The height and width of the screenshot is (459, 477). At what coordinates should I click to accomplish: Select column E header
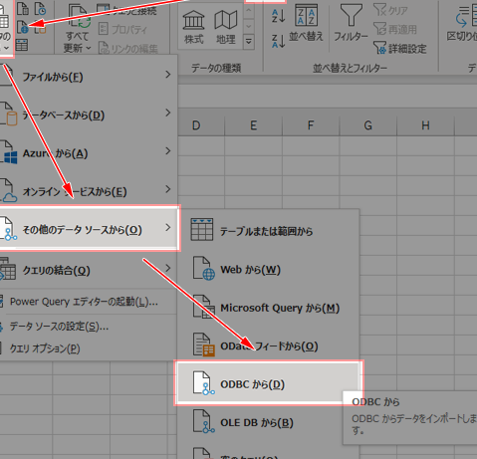[253, 125]
